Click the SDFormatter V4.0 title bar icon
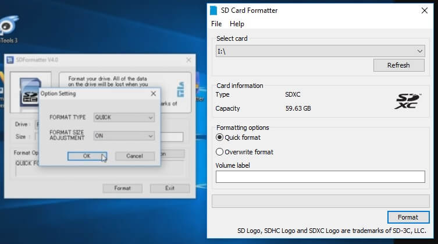 tap(10, 60)
